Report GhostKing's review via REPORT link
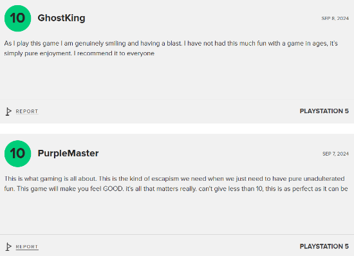 (27, 111)
